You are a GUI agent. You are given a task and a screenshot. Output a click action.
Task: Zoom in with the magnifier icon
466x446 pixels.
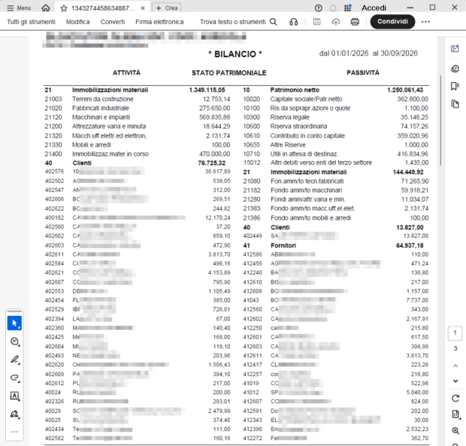click(x=455, y=430)
